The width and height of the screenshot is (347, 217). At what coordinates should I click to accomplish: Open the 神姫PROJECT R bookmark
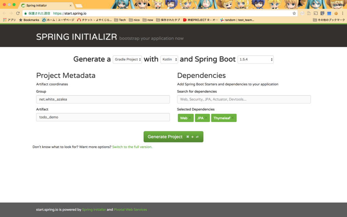[x=200, y=20]
